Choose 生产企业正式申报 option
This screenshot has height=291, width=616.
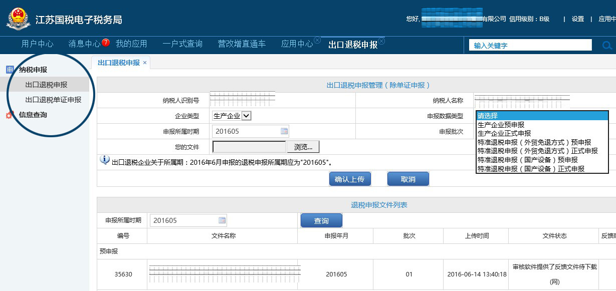504,134
